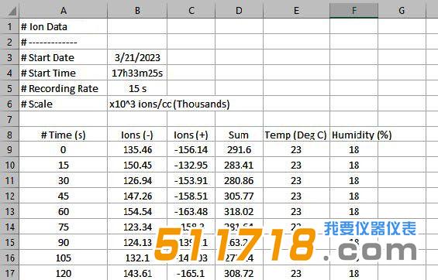The width and height of the screenshot is (438, 280).
Task: Select row 3 header
Action: pyautogui.click(x=9, y=57)
